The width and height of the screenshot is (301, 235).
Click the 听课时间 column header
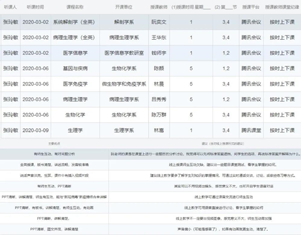click(36, 7)
